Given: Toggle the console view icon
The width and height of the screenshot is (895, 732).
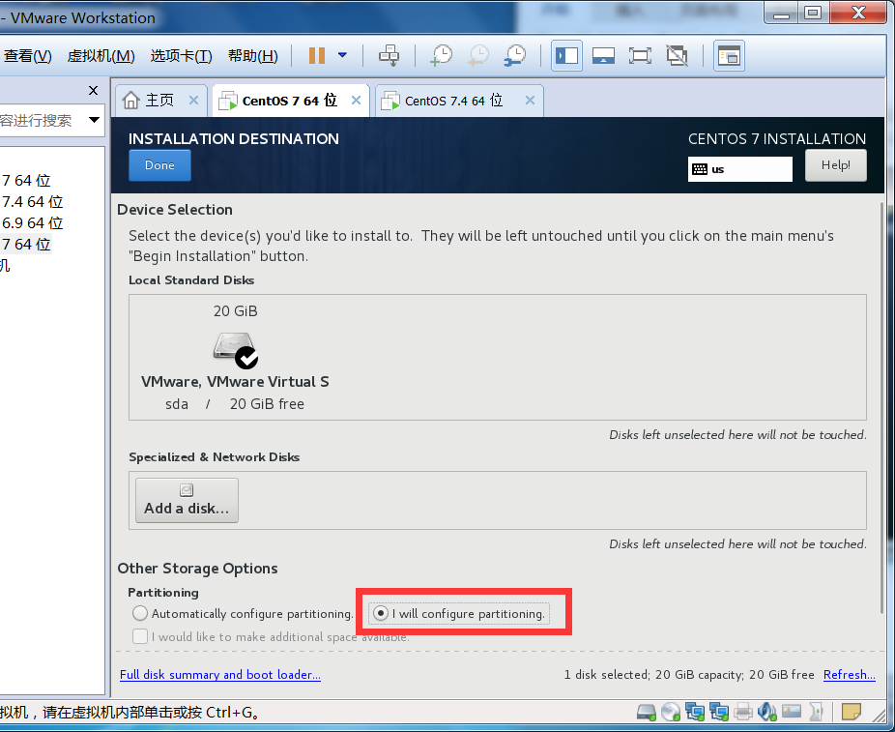Looking at the screenshot, I should pos(729,55).
